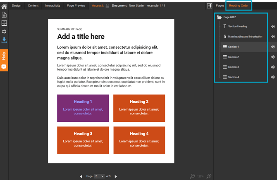Collapse the Page 0002 folder

pos(220,17)
